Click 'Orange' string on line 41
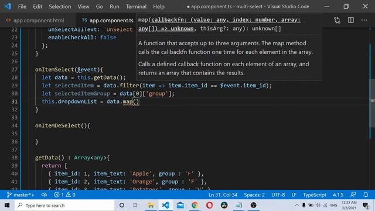 142,182
